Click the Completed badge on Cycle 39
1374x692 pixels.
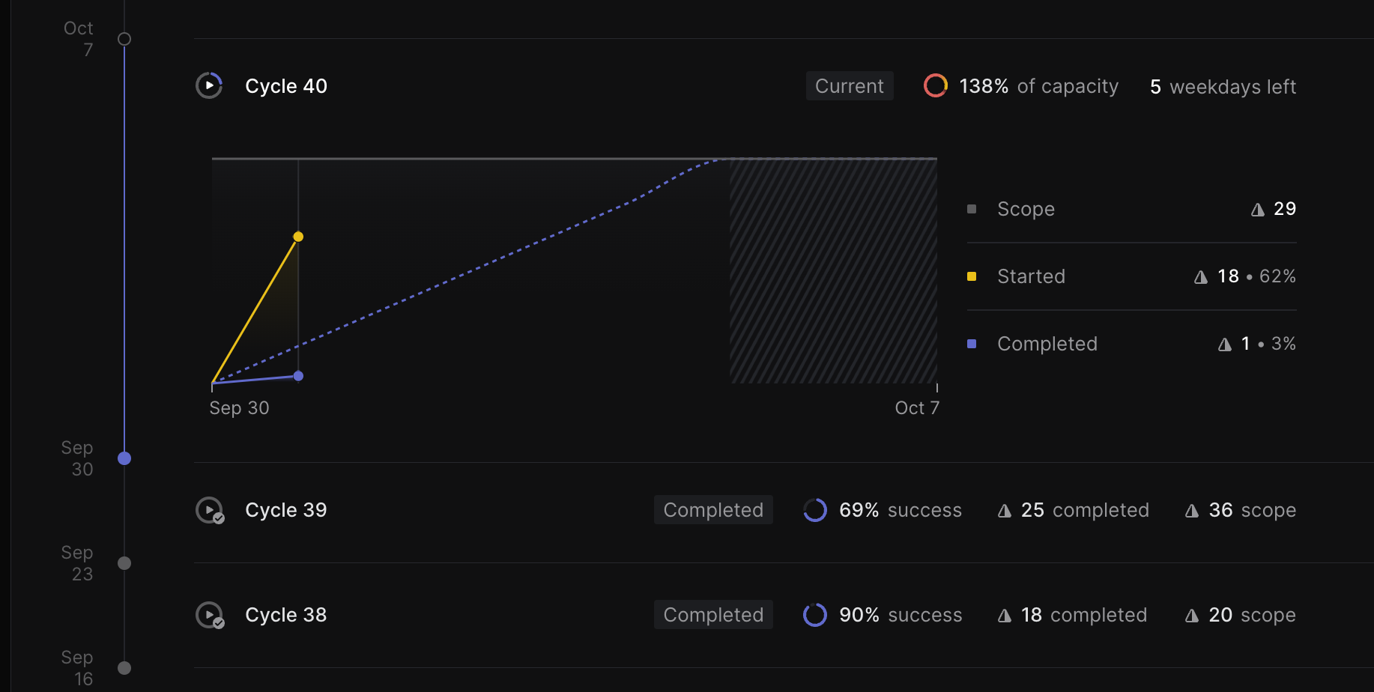(712, 510)
